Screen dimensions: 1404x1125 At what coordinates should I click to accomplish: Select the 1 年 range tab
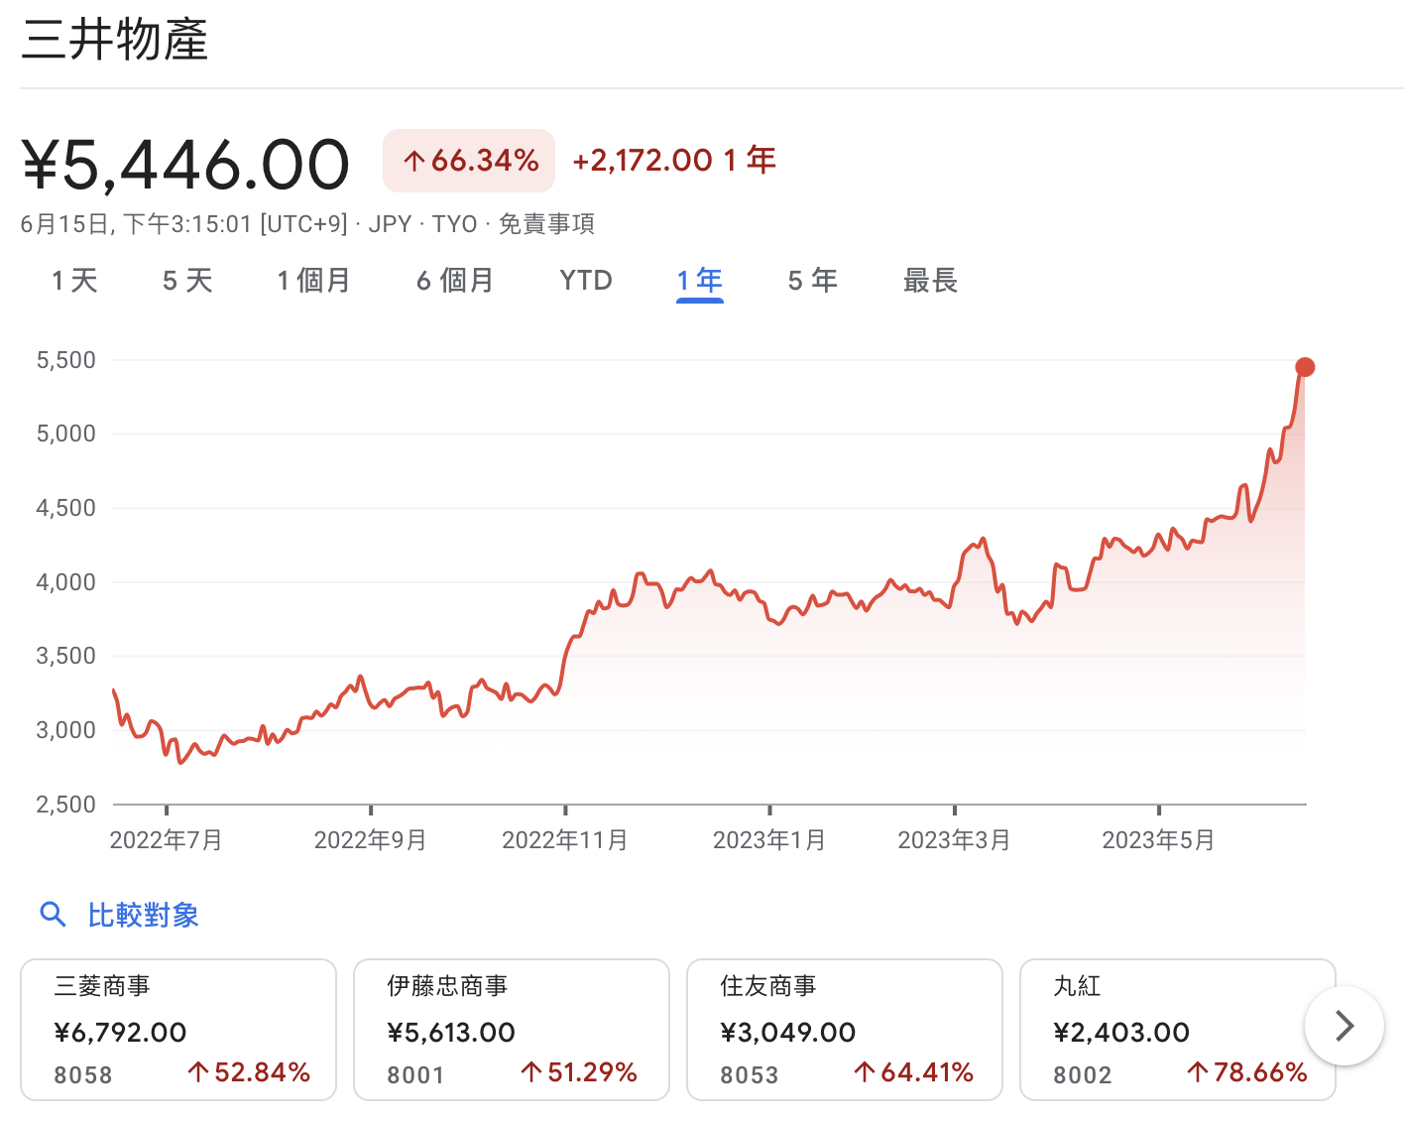point(700,281)
